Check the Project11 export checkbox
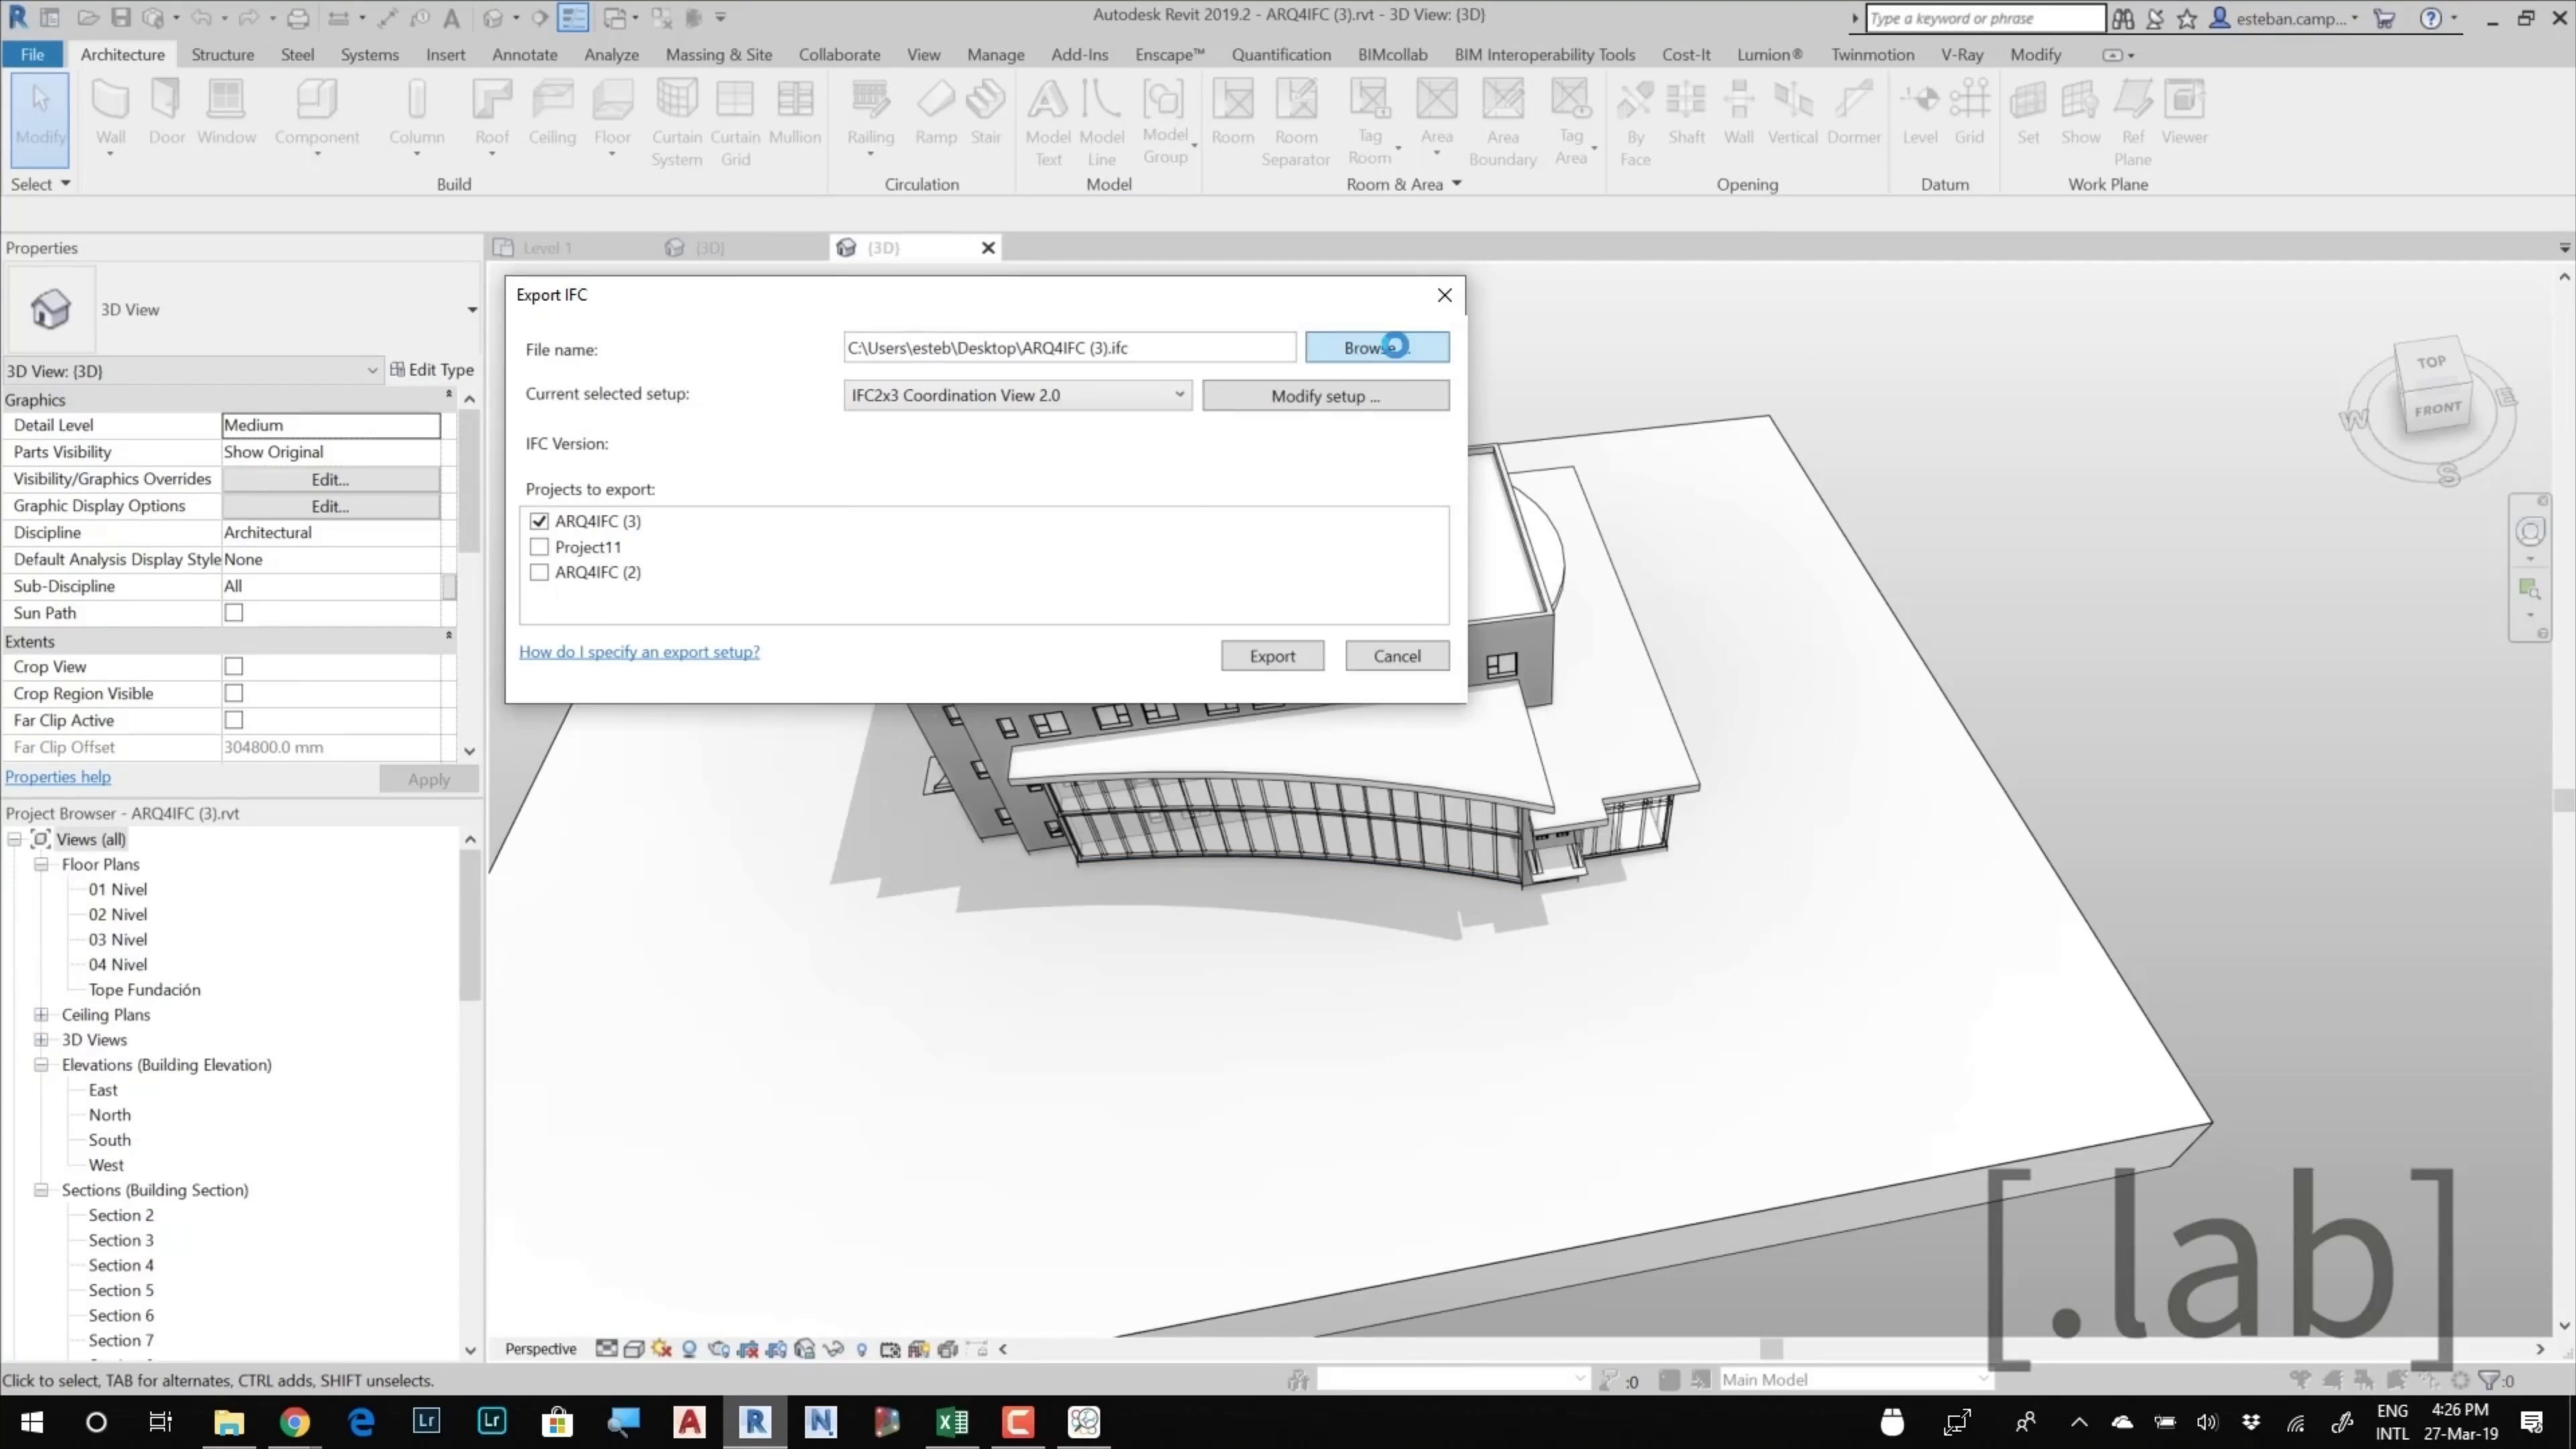2576x1449 pixels. (540, 547)
